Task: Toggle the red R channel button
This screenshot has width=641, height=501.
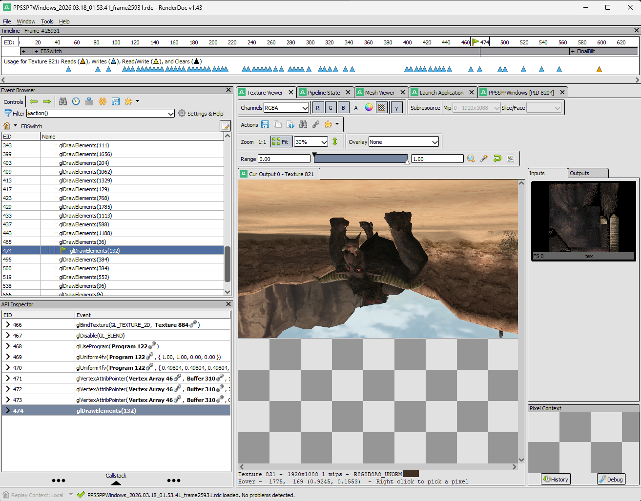Action: (317, 108)
